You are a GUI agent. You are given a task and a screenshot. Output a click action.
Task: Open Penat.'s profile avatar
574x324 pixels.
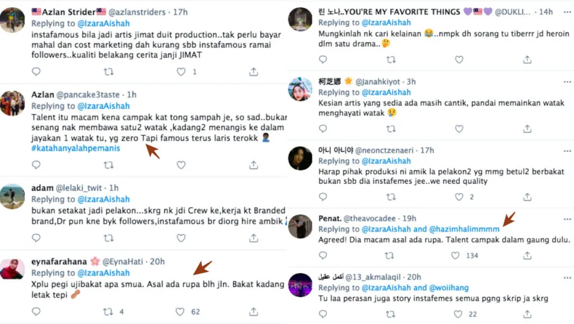[300, 226]
